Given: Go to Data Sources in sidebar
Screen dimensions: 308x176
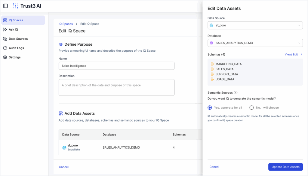Looking at the screenshot, I should [x=18, y=39].
